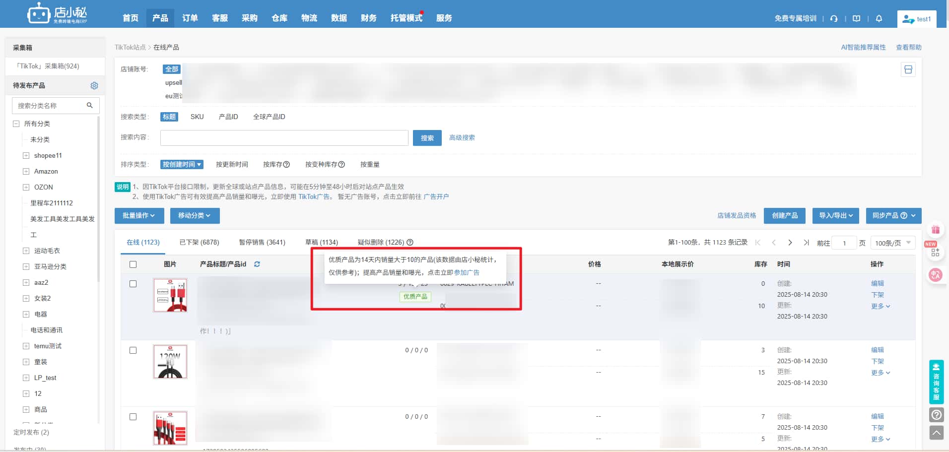
Task: Click the page number input field
Action: 844,242
